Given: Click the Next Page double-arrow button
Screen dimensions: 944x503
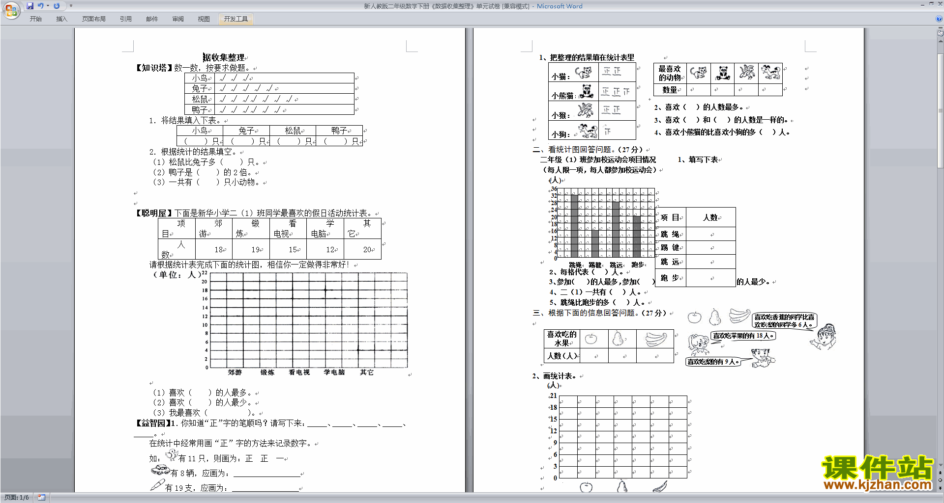Looking at the screenshot, I should pos(940,488).
